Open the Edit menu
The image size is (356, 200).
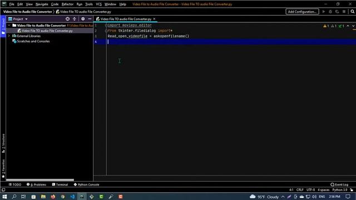[x=20, y=4]
